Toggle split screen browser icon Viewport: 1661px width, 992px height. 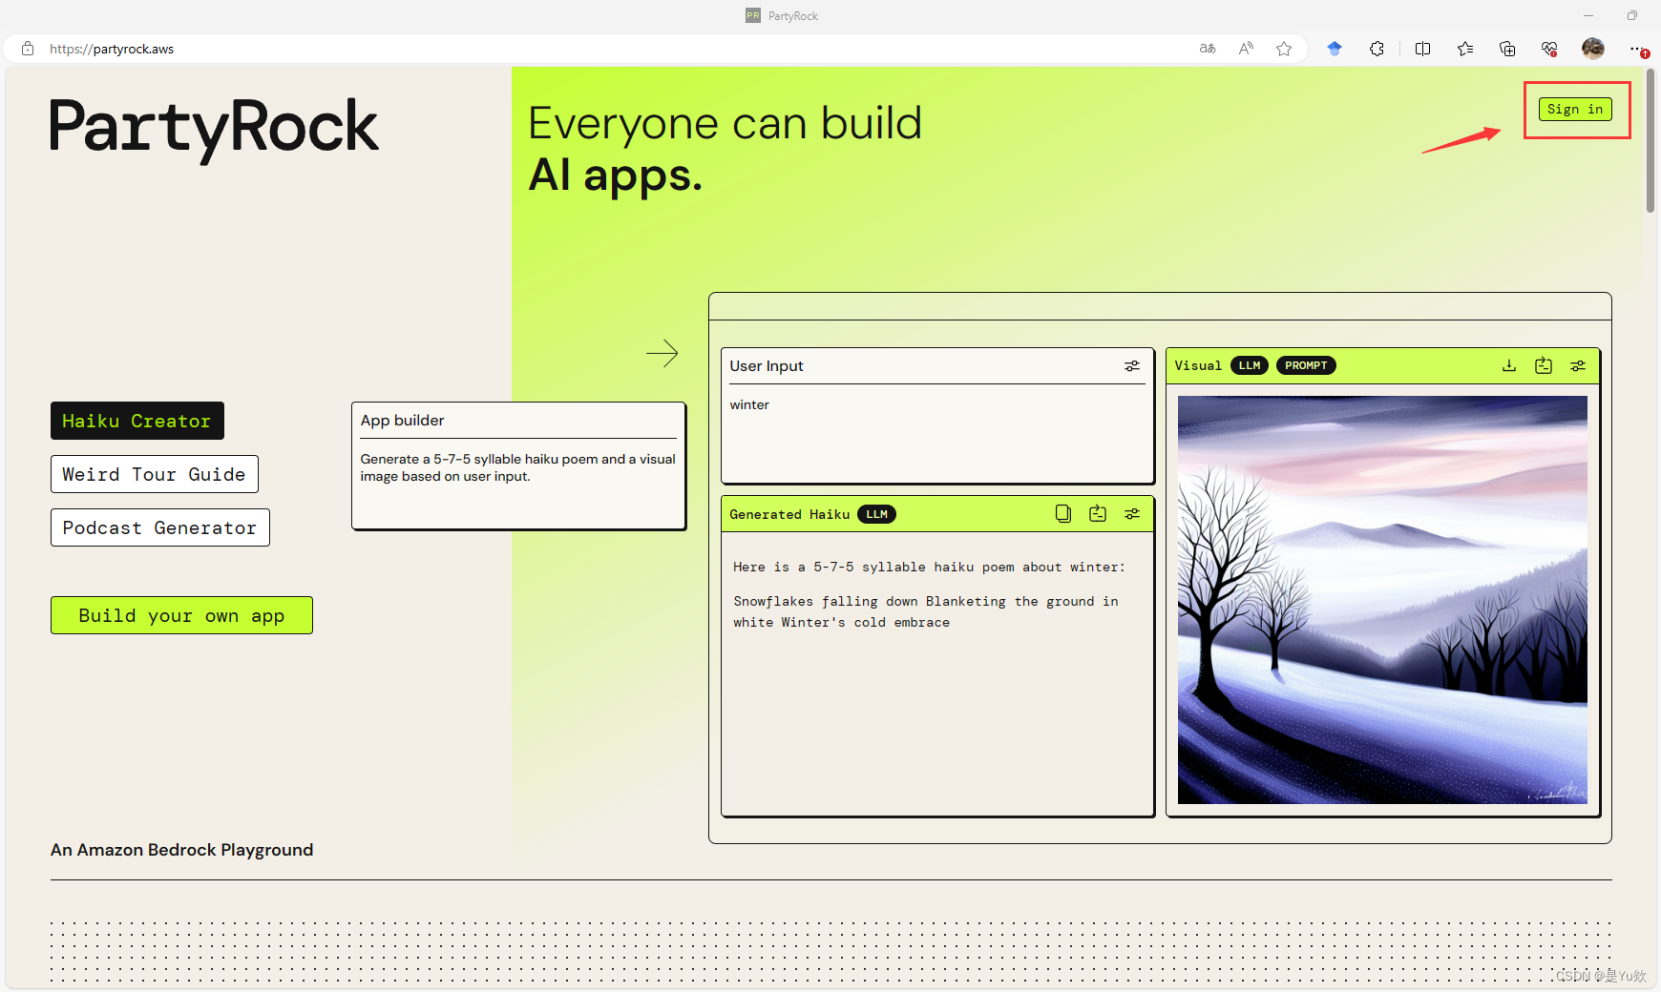1422,49
